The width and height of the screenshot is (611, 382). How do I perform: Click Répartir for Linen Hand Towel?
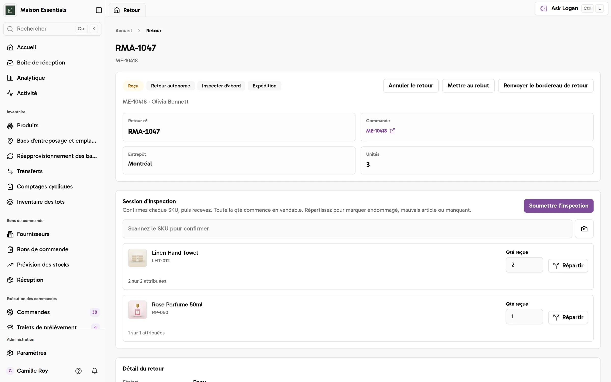click(x=568, y=266)
